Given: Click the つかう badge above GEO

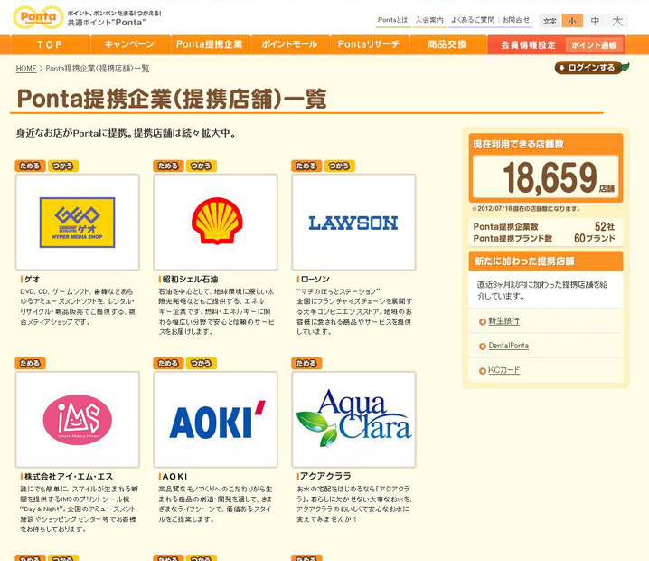Looking at the screenshot, I should pyautogui.click(x=63, y=166).
